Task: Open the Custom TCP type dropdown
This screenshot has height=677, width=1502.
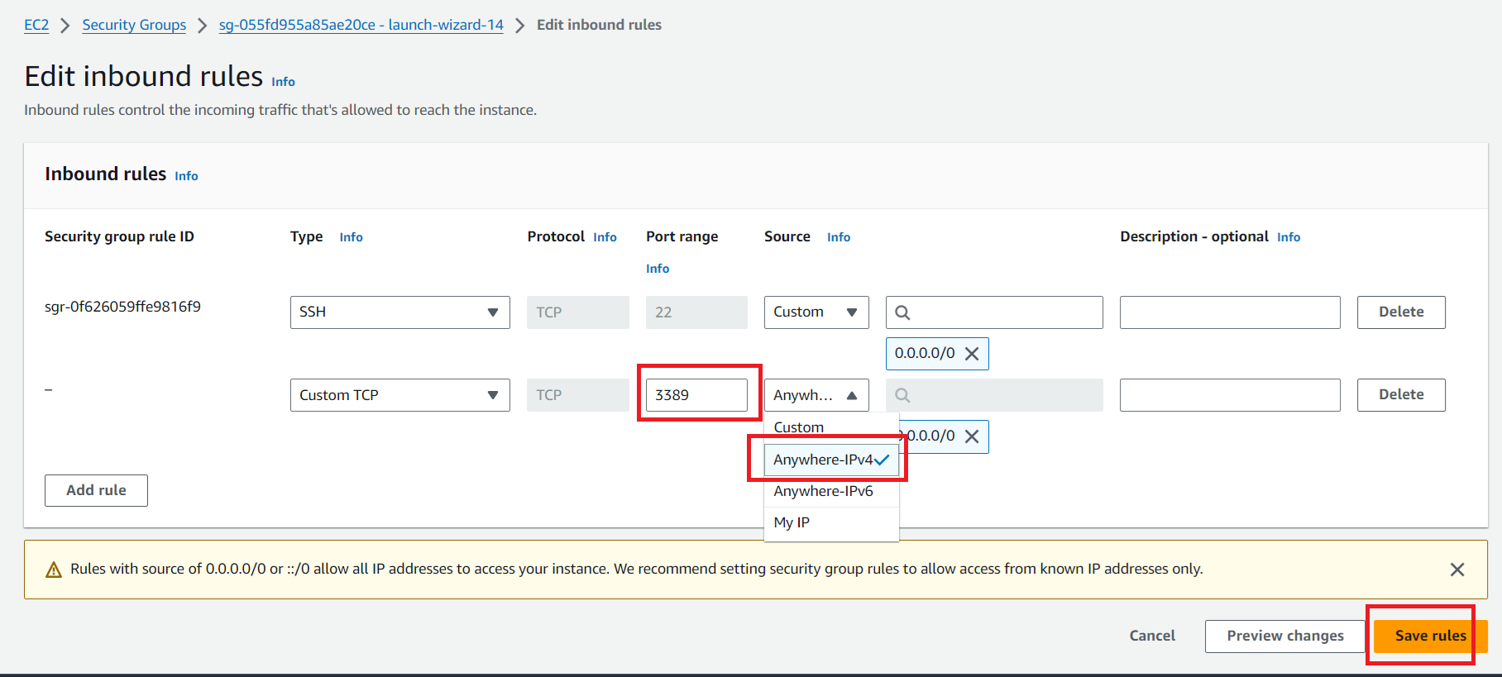Action: pyautogui.click(x=399, y=395)
